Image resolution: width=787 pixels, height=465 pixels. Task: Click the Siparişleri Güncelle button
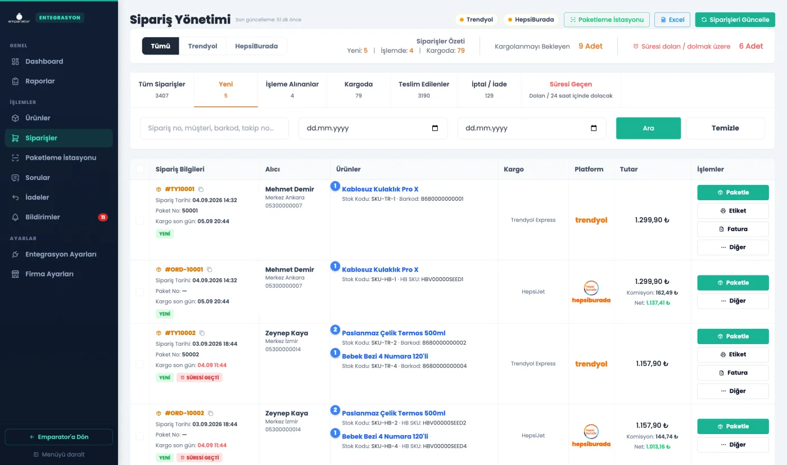(x=735, y=20)
